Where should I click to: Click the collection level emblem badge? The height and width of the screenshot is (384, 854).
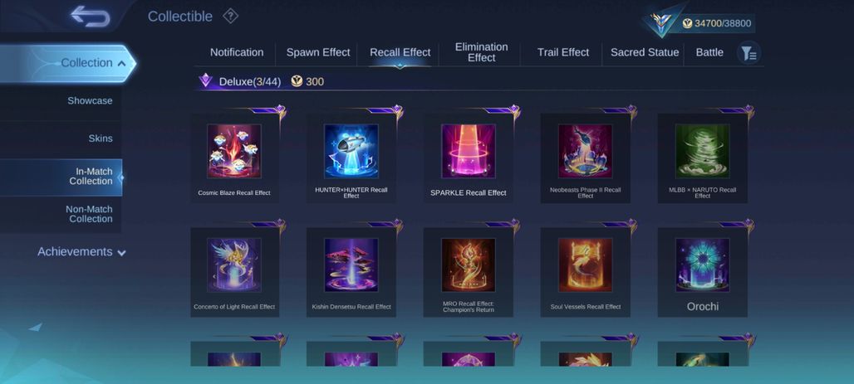pyautogui.click(x=662, y=22)
